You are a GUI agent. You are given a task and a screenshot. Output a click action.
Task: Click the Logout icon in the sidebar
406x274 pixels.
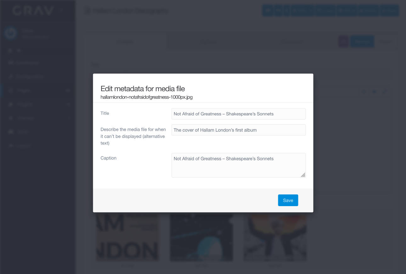[x=11, y=146]
